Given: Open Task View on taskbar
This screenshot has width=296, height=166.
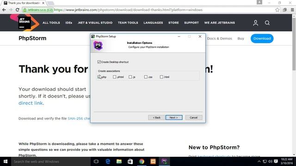Looking at the screenshot, I should pos(96,161).
